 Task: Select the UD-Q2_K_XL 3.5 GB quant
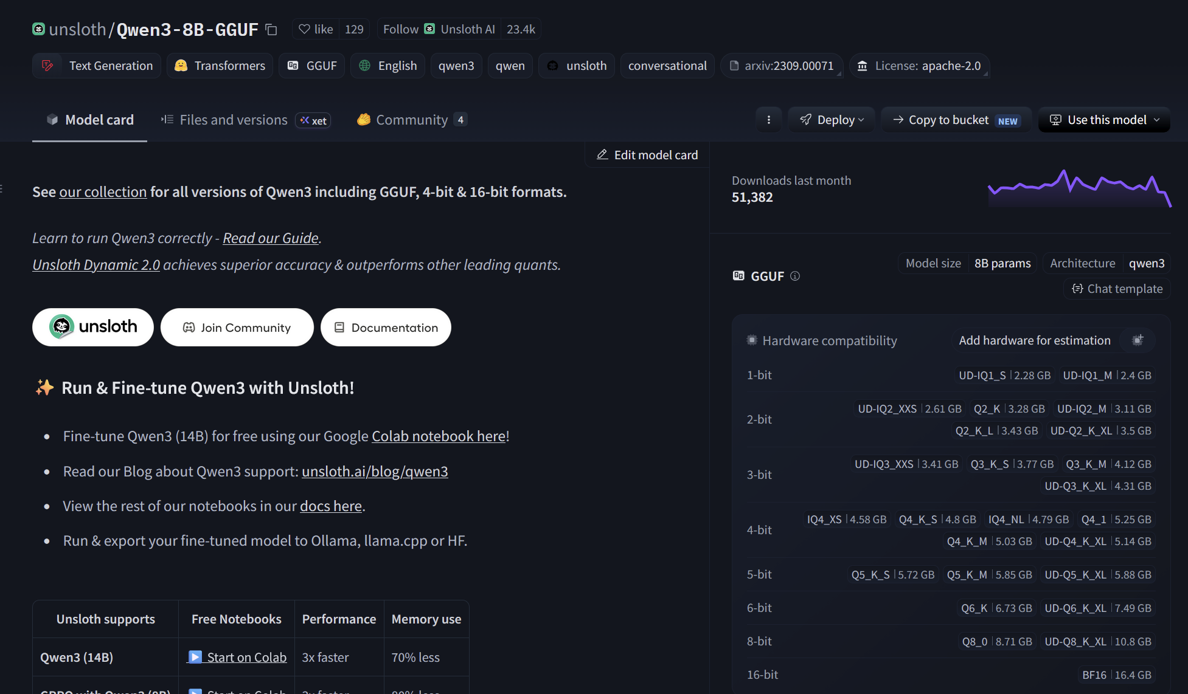tap(1101, 431)
